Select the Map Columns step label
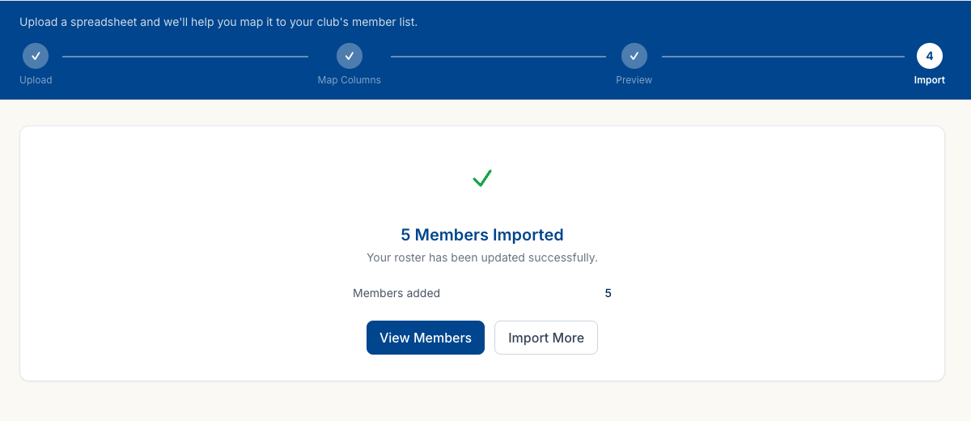Screen dimensions: 971x421 click(350, 80)
